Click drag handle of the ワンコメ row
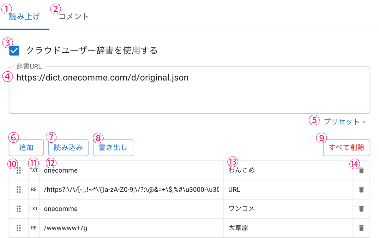This screenshot has width=379, height=238. coord(19,209)
